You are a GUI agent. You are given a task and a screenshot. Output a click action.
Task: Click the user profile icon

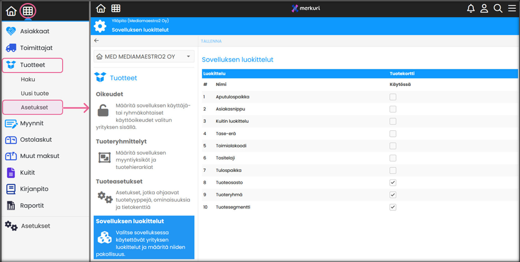484,9
